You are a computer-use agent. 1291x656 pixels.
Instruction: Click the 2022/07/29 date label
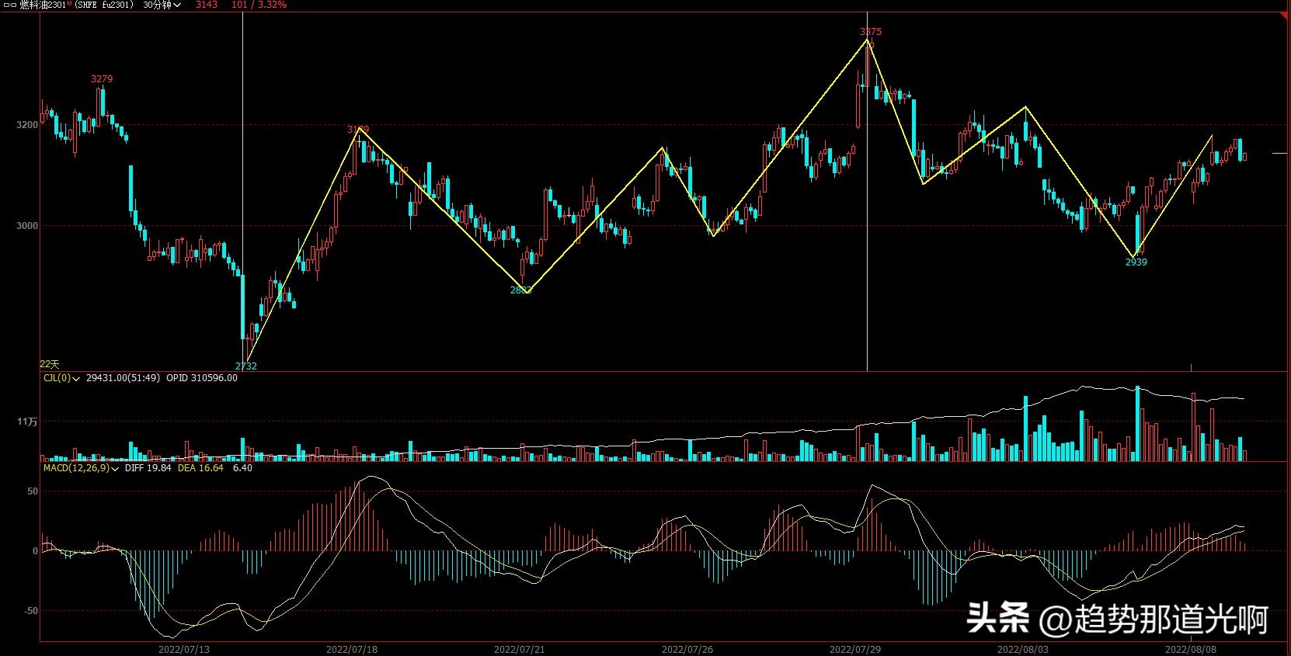coord(855,649)
